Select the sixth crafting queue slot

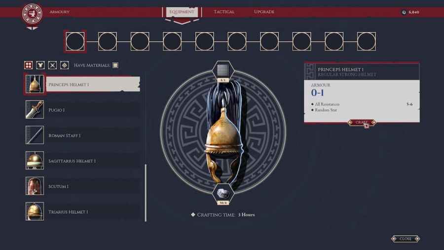point(237,42)
